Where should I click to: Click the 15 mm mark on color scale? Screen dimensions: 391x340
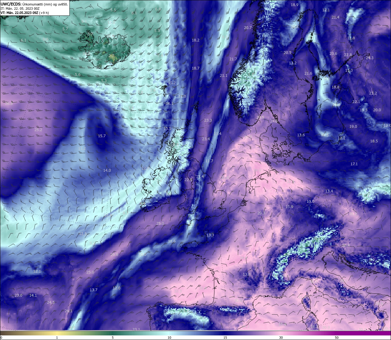click(225, 338)
